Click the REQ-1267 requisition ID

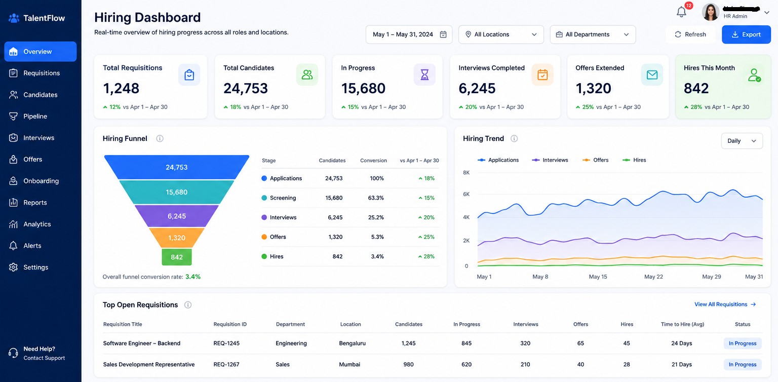click(226, 364)
